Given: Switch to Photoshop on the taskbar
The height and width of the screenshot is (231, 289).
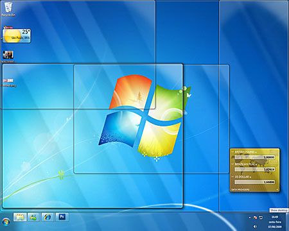Looking at the screenshot, I should coord(62,217).
